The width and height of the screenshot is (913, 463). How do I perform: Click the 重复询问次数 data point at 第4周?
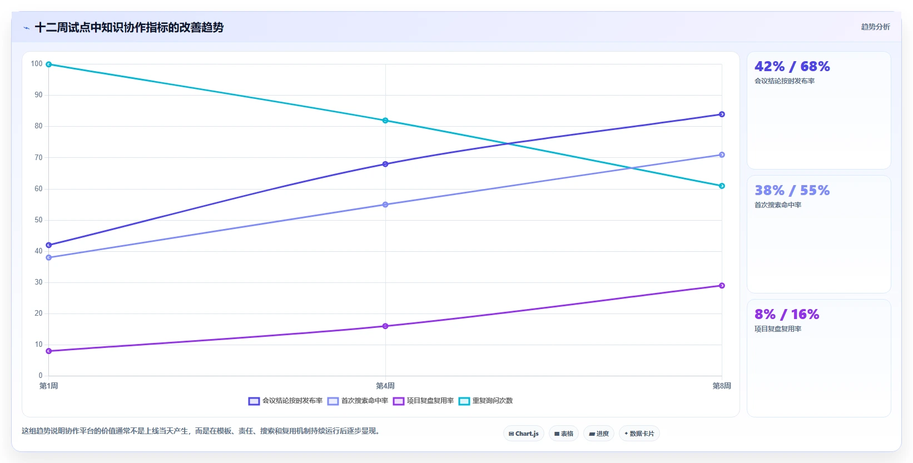[x=385, y=121]
